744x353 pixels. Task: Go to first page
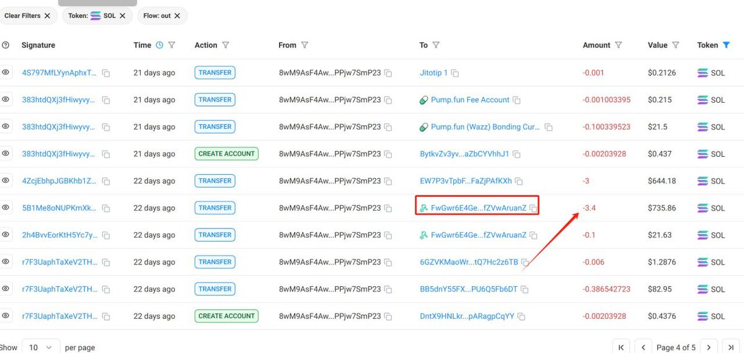pos(621,347)
